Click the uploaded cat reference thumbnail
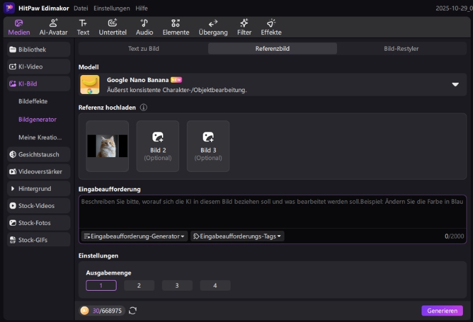 coord(108,146)
